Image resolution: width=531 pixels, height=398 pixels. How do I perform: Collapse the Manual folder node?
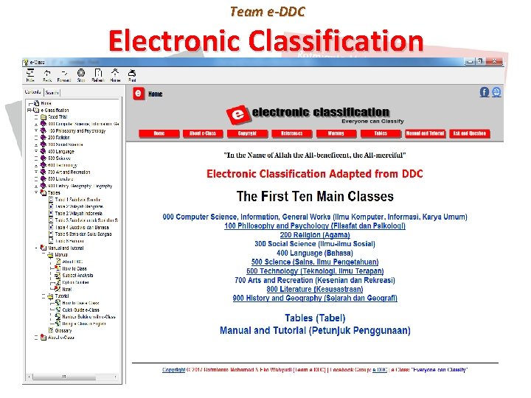pos(44,254)
